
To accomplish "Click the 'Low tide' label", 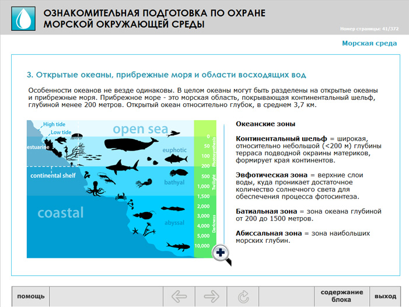I will point(61,132).
